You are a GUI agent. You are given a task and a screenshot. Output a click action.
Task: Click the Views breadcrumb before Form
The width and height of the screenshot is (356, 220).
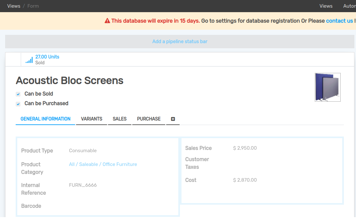(x=14, y=6)
